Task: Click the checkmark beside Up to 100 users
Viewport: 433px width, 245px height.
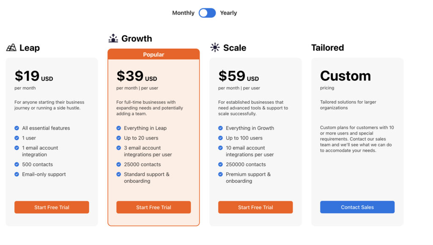Action: point(220,138)
